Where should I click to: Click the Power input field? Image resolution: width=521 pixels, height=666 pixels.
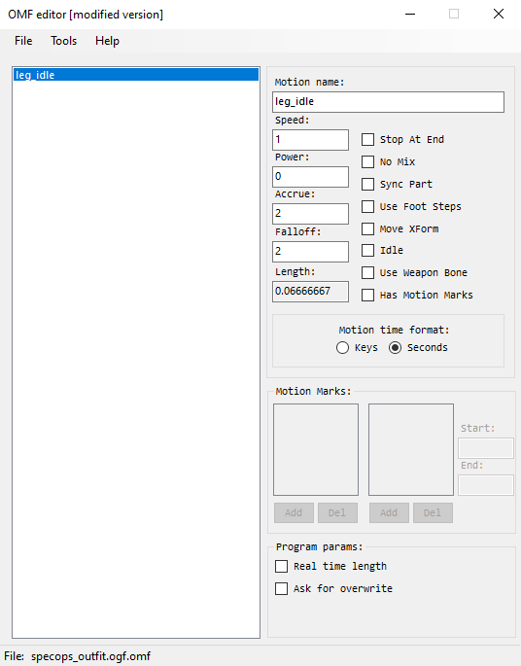[310, 177]
